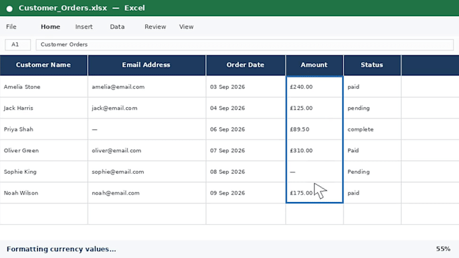
Task: Open the View tab
Action: coord(186,26)
